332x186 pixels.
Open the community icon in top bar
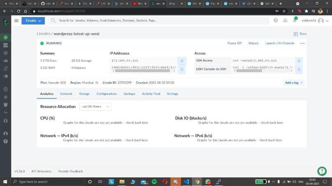pyautogui.click(x=285, y=20)
